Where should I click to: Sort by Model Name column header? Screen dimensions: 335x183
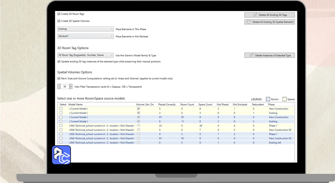click(x=75, y=105)
